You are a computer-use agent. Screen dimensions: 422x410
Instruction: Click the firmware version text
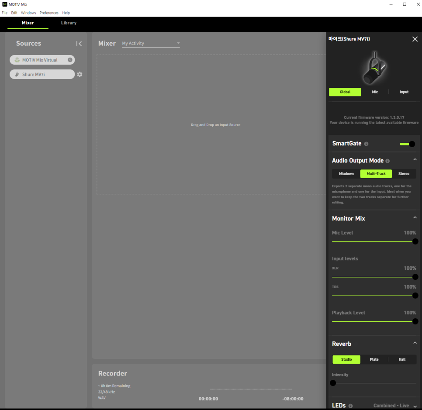point(374,117)
